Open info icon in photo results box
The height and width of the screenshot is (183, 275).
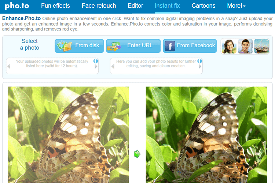pyautogui.click(x=199, y=61)
